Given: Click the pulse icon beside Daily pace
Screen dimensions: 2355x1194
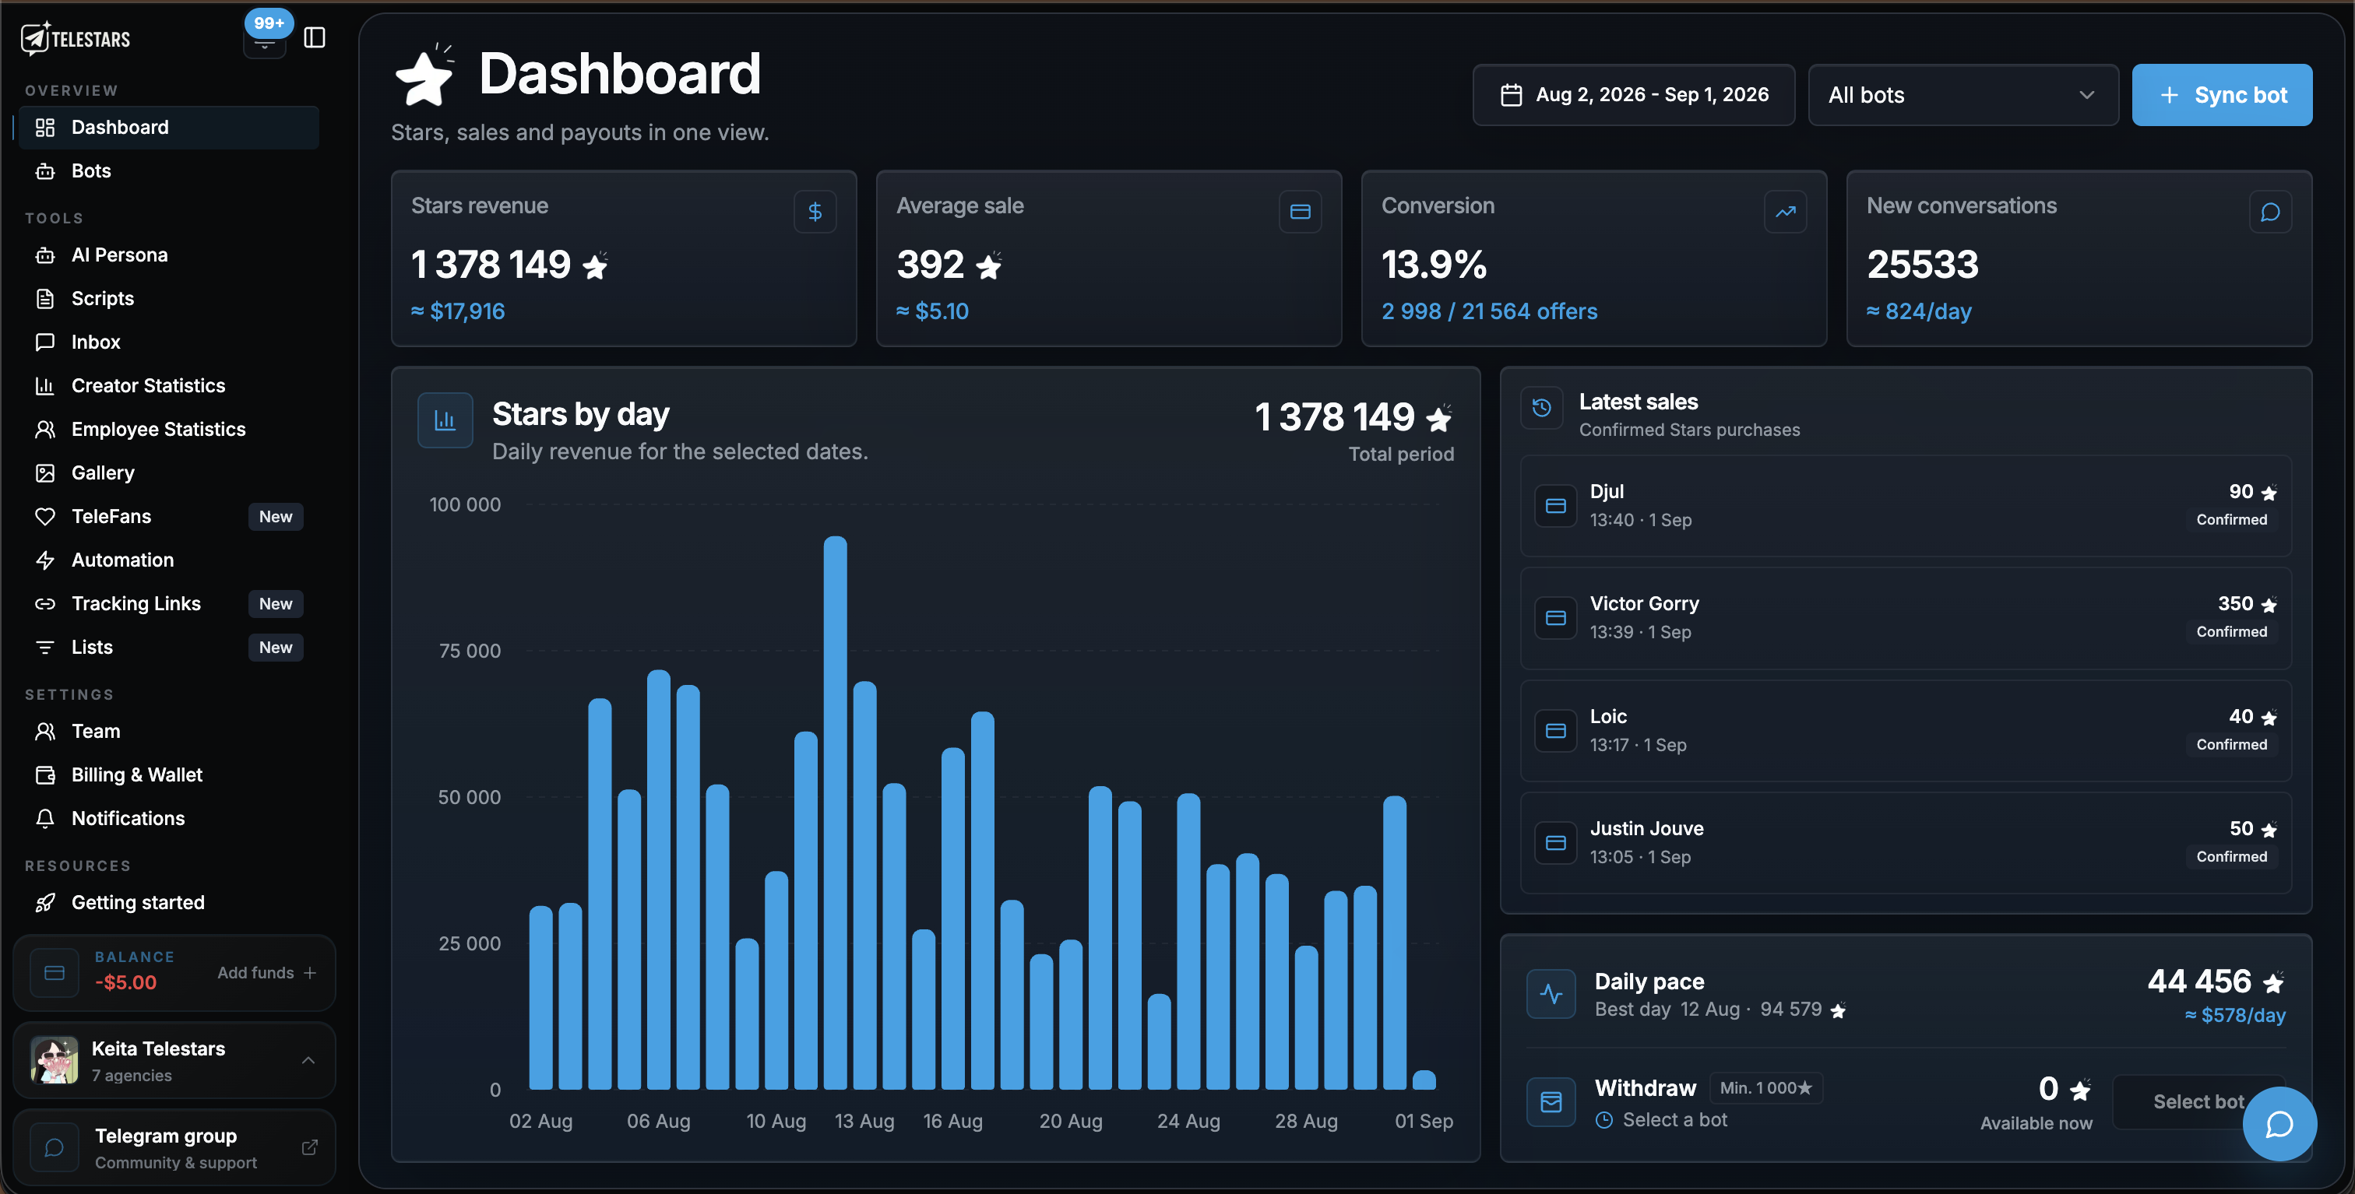Looking at the screenshot, I should pos(1551,994).
